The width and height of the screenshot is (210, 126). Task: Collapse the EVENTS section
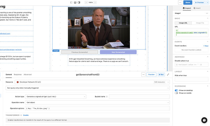(x=208, y=42)
